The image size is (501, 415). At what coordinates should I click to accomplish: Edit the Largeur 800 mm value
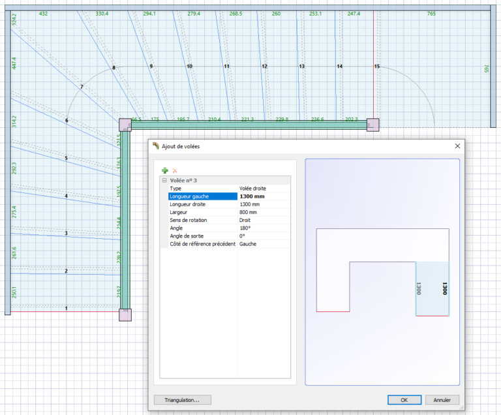pos(248,212)
